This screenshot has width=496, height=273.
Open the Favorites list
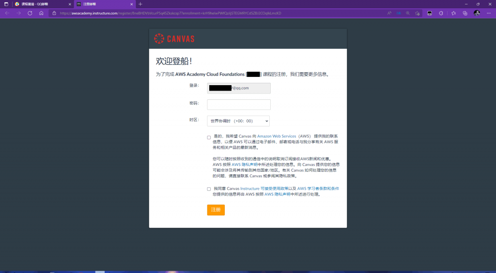point(453,13)
